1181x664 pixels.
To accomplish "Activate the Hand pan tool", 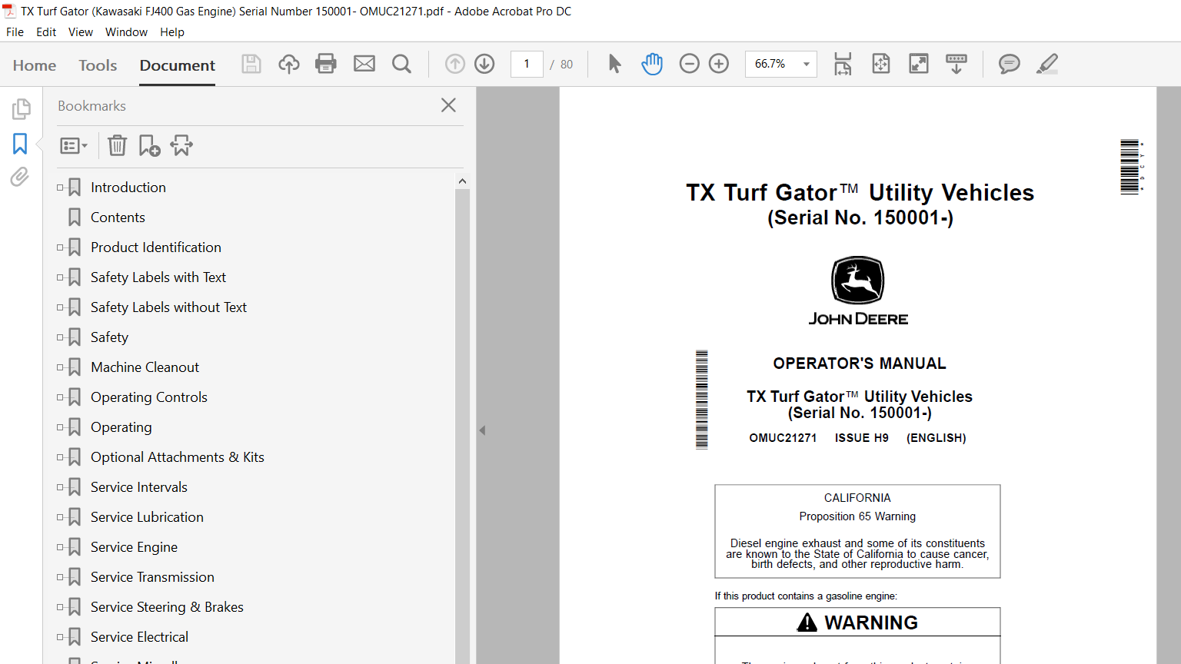I will [652, 64].
